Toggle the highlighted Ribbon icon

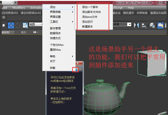click(x=160, y=25)
